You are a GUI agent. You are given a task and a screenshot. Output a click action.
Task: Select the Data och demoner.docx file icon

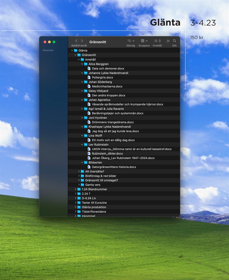89,69
